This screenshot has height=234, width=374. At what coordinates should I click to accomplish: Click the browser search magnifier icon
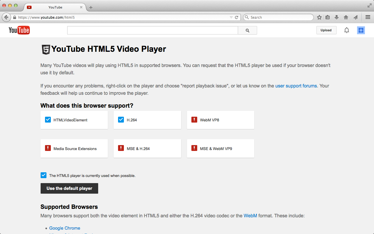click(x=247, y=17)
